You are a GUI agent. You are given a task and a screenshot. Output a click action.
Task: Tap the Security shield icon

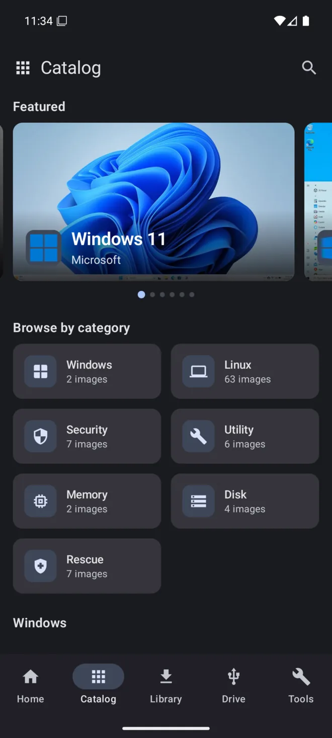[x=41, y=436]
